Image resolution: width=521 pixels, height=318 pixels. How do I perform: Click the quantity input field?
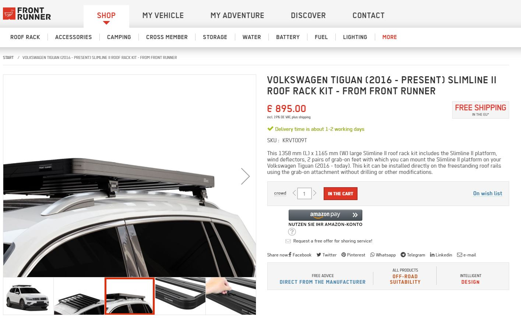pos(304,193)
